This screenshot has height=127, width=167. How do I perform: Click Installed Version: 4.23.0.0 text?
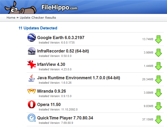[55, 69]
